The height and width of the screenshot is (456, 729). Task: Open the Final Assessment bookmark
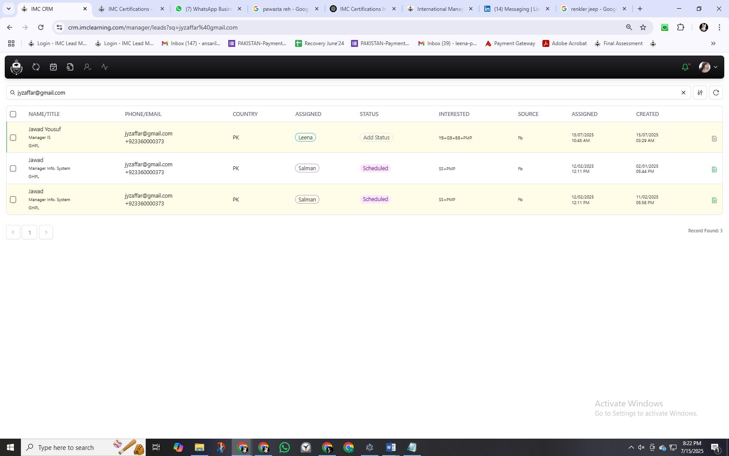click(x=618, y=43)
